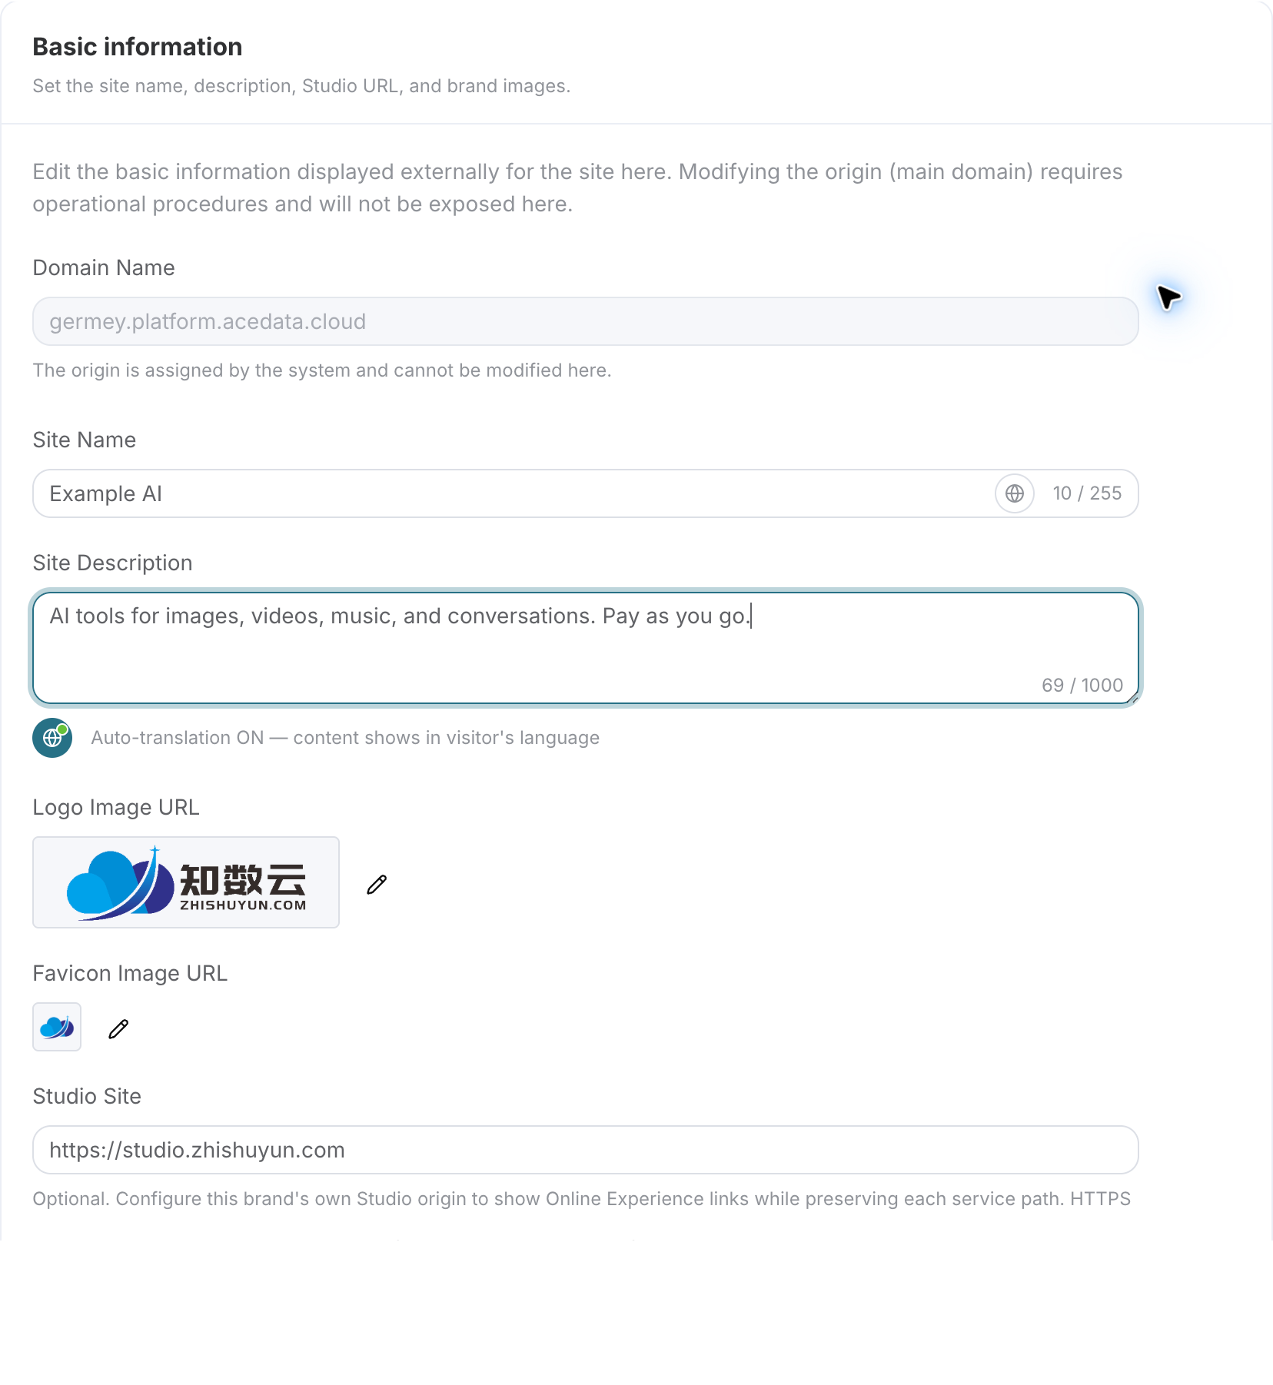The image size is (1273, 1385).
Task: Click the globe translation icon in Site Name field
Action: tap(1015, 493)
